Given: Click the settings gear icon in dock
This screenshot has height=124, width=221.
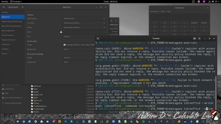Looking at the screenshot, I should click(36, 122).
